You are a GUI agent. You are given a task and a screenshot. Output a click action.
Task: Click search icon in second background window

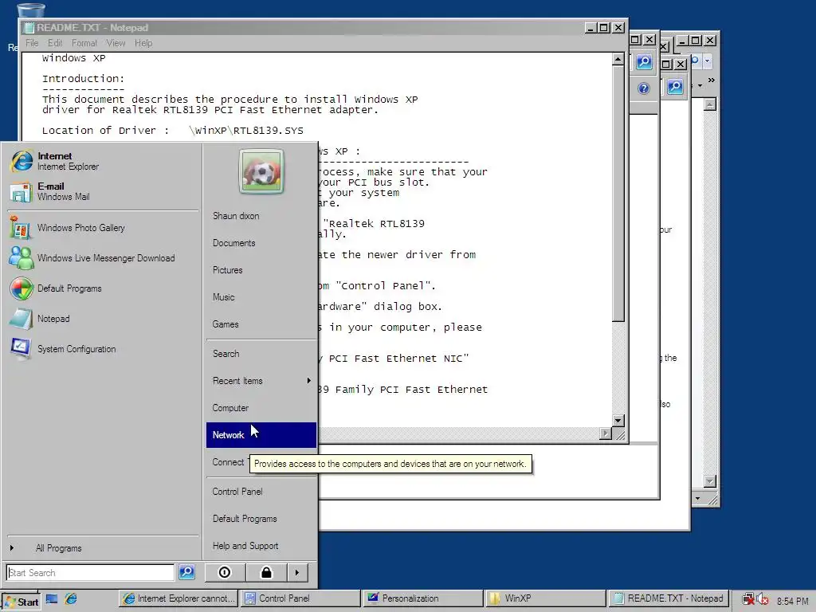click(644, 62)
